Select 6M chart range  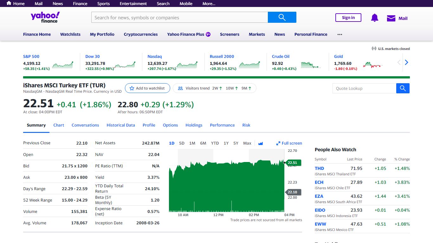click(203, 143)
